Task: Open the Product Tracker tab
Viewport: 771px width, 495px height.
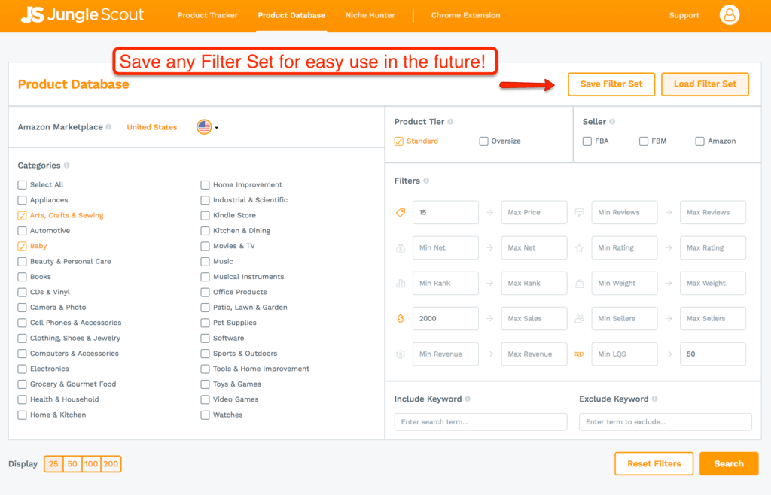Action: [208, 15]
